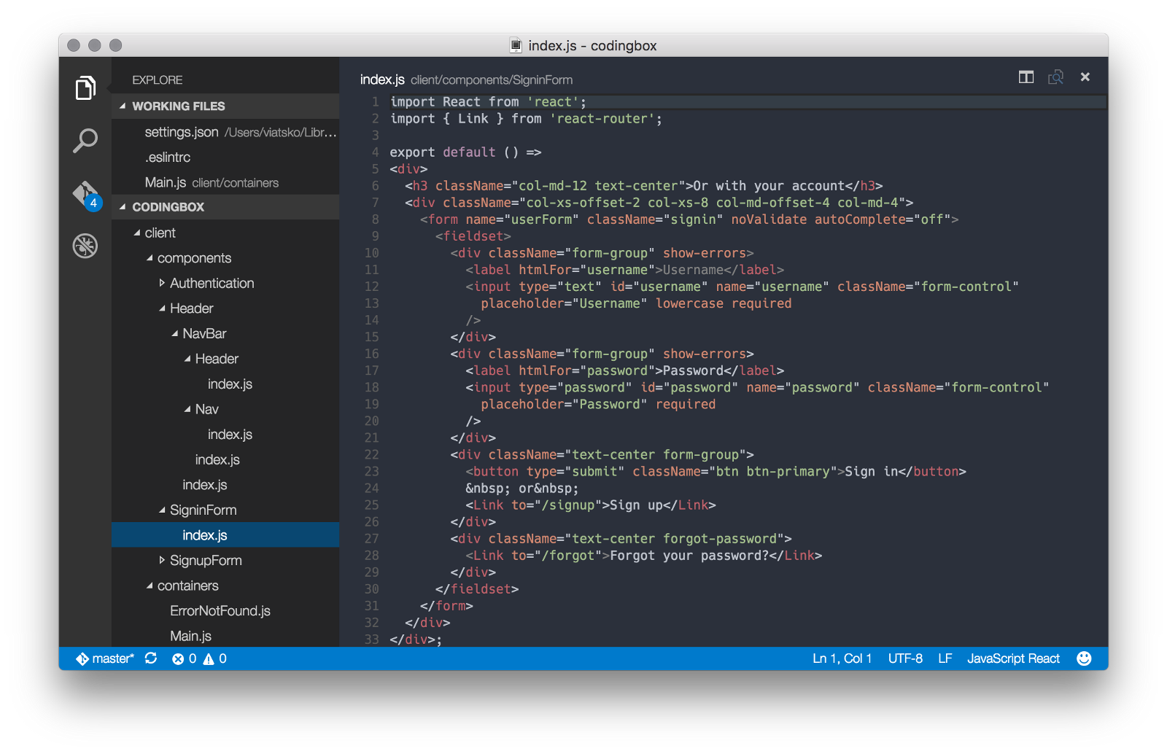Click the open preview changes icon

[x=1055, y=77]
